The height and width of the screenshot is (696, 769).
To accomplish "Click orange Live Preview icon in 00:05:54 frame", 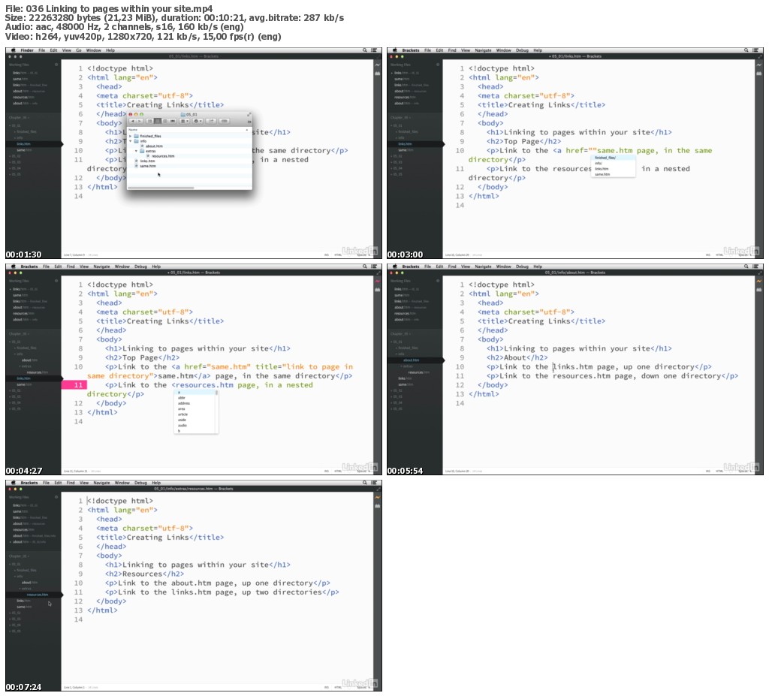I will click(758, 281).
